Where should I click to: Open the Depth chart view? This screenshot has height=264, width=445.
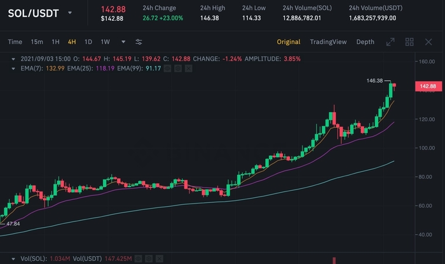click(x=366, y=42)
